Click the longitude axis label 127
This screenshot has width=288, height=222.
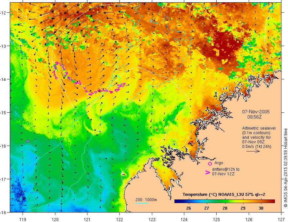[x=281, y=219]
